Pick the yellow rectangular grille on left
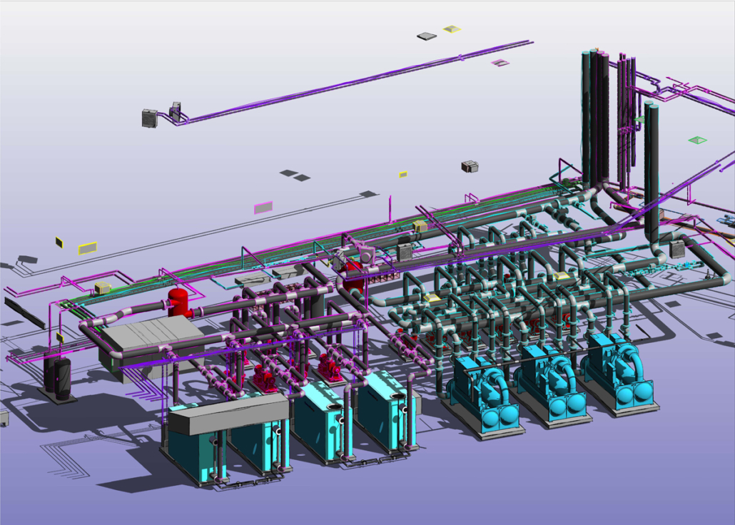This screenshot has height=525, width=735. tap(88, 248)
